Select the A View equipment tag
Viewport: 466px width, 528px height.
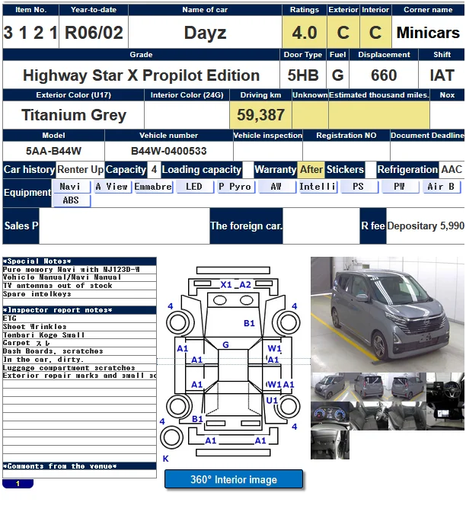(112, 187)
